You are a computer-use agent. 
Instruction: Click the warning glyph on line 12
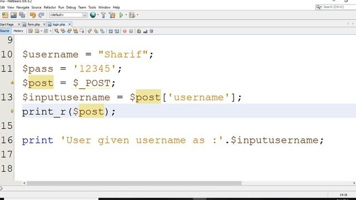click(12, 83)
